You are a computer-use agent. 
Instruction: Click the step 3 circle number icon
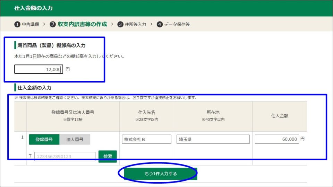(x=120, y=24)
